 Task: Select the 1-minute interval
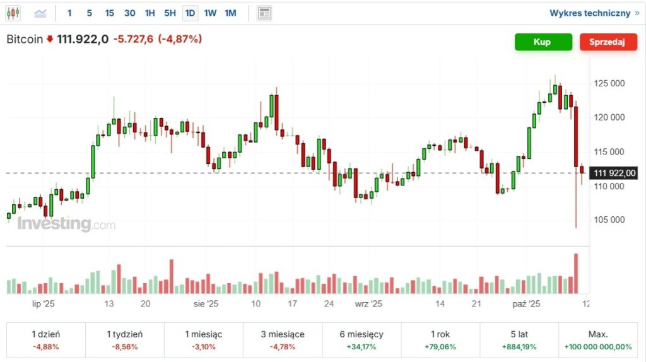click(69, 13)
